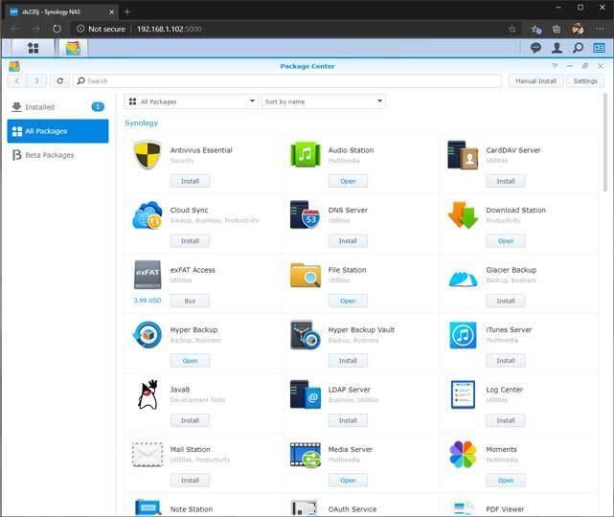This screenshot has height=517, width=614.
Task: Open the DSM search magnifier icon
Action: click(578, 48)
